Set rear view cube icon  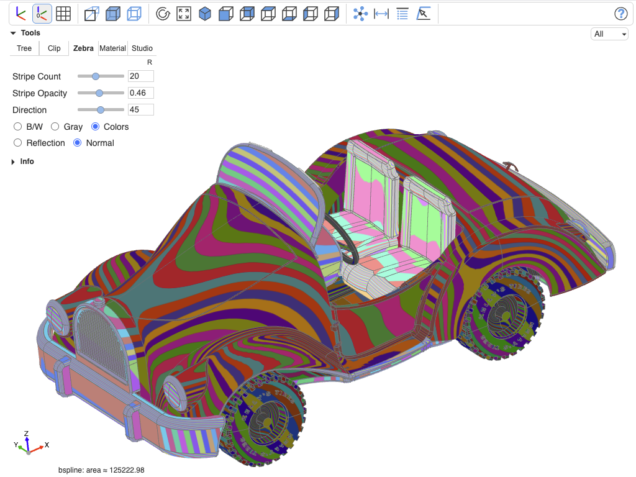pyautogui.click(x=247, y=14)
